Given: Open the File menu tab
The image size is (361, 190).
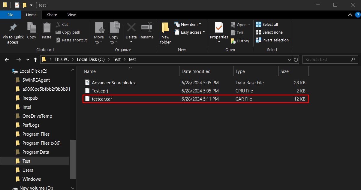Looking at the screenshot, I should (10, 15).
